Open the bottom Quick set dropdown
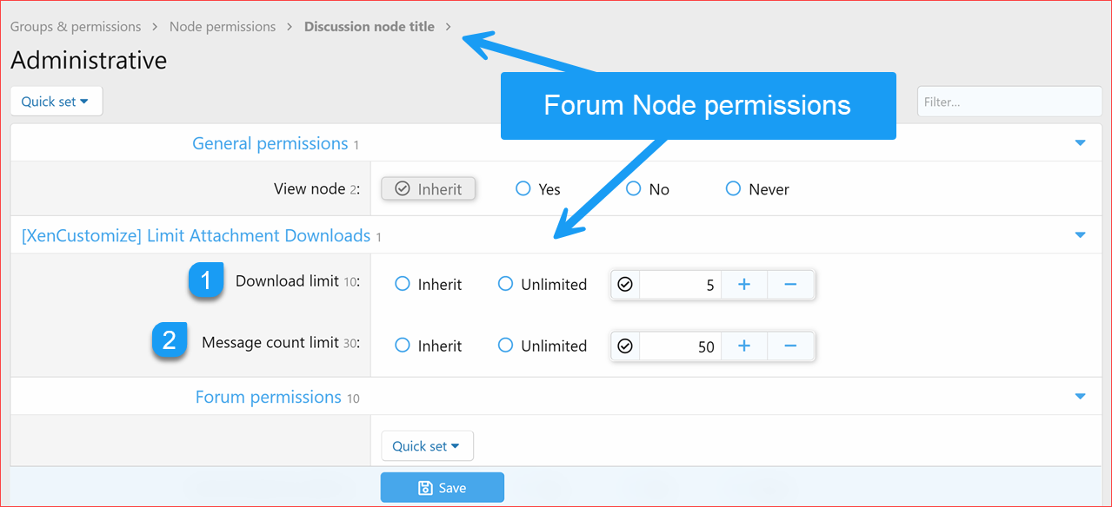This screenshot has width=1112, height=507. coord(427,445)
